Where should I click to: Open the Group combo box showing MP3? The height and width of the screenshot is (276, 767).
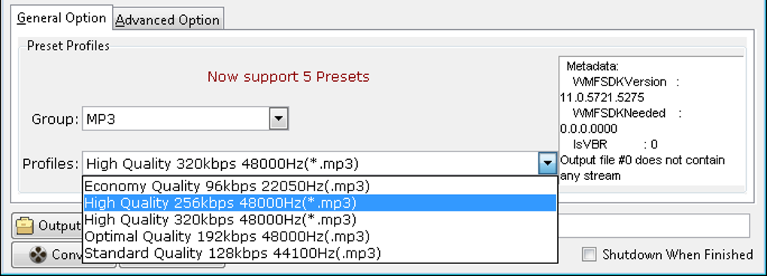pos(186,118)
